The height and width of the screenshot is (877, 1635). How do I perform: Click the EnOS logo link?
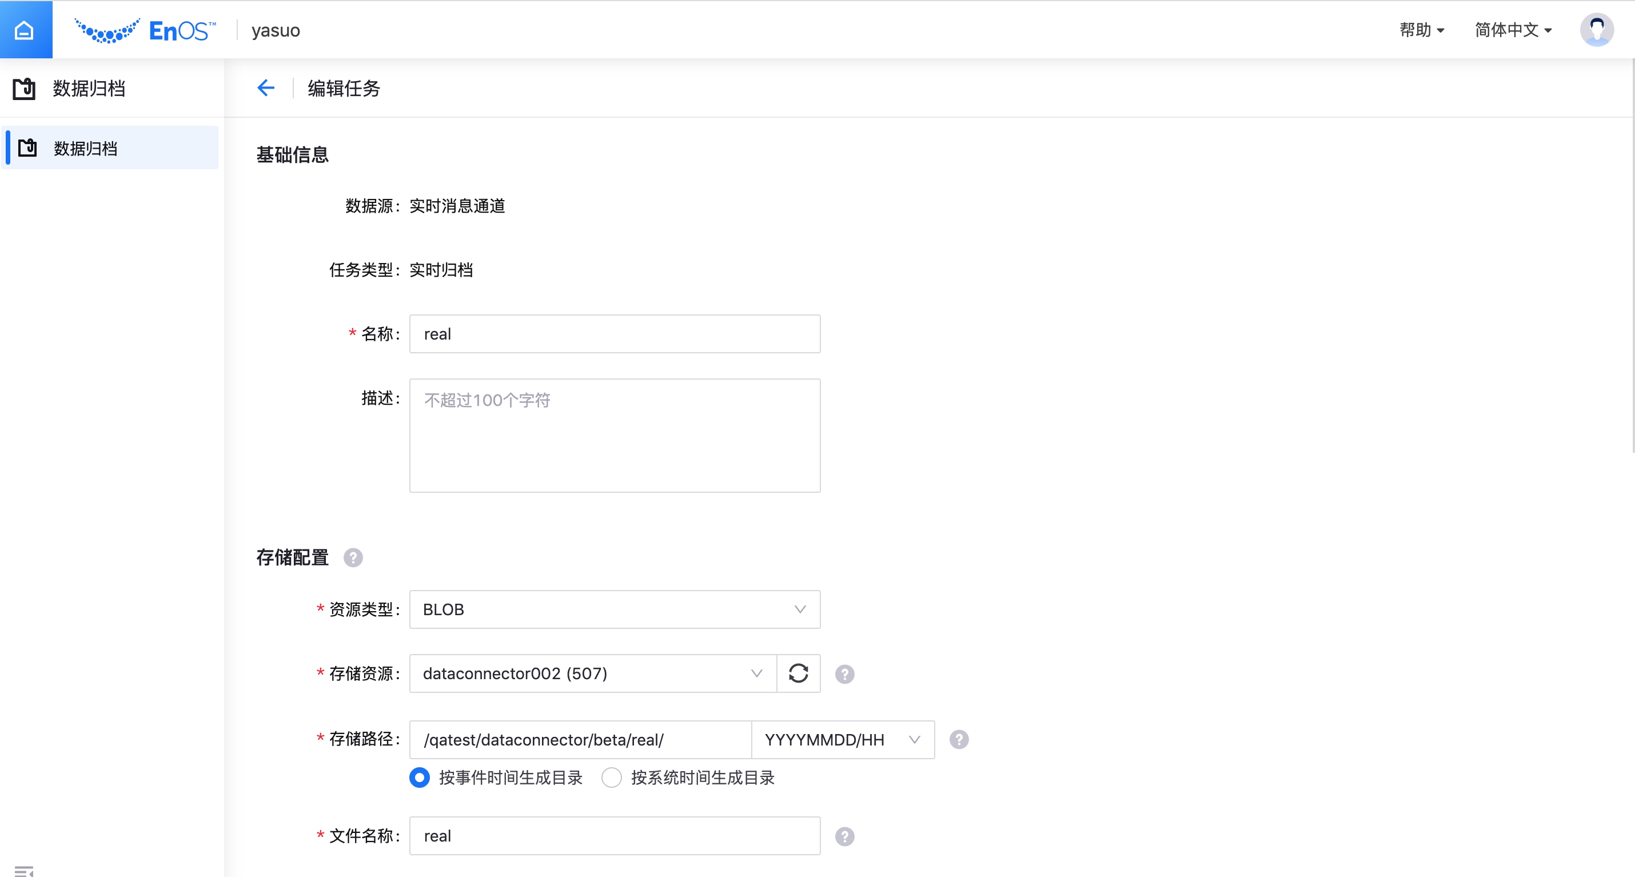(145, 30)
